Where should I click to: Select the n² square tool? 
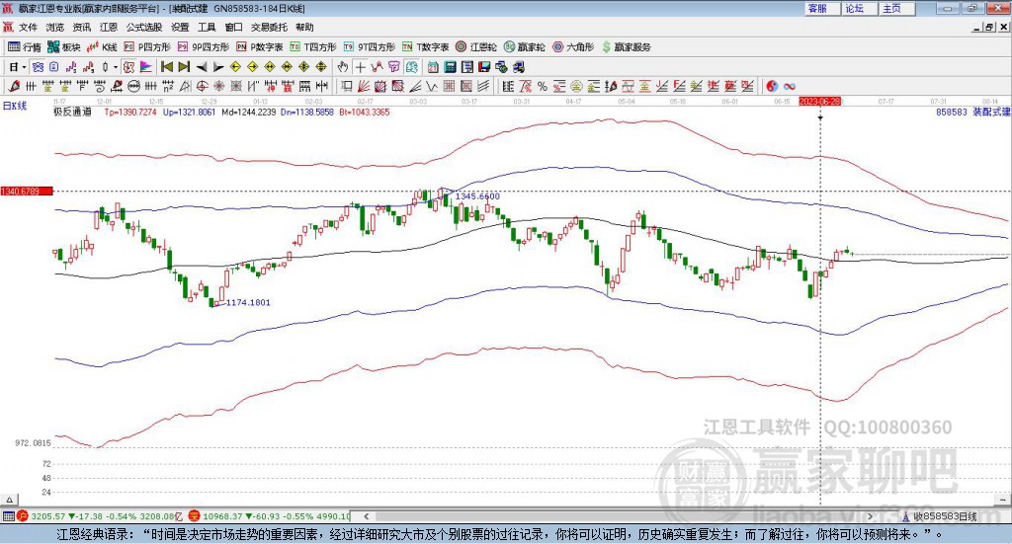click(168, 86)
